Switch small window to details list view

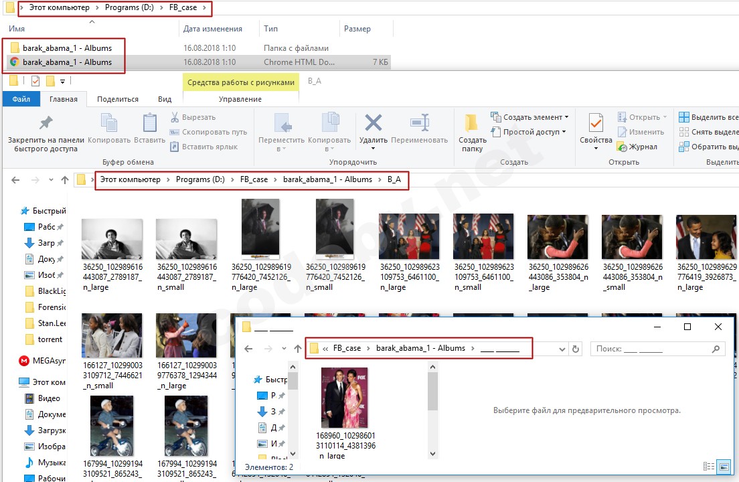click(709, 467)
